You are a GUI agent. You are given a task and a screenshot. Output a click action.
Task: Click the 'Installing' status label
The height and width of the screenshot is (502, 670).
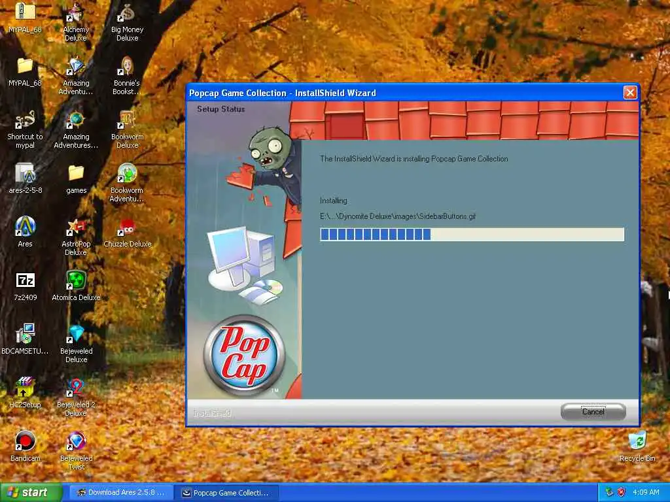pos(333,201)
